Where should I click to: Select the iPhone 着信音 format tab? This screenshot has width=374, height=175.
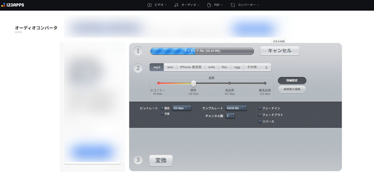(191, 67)
